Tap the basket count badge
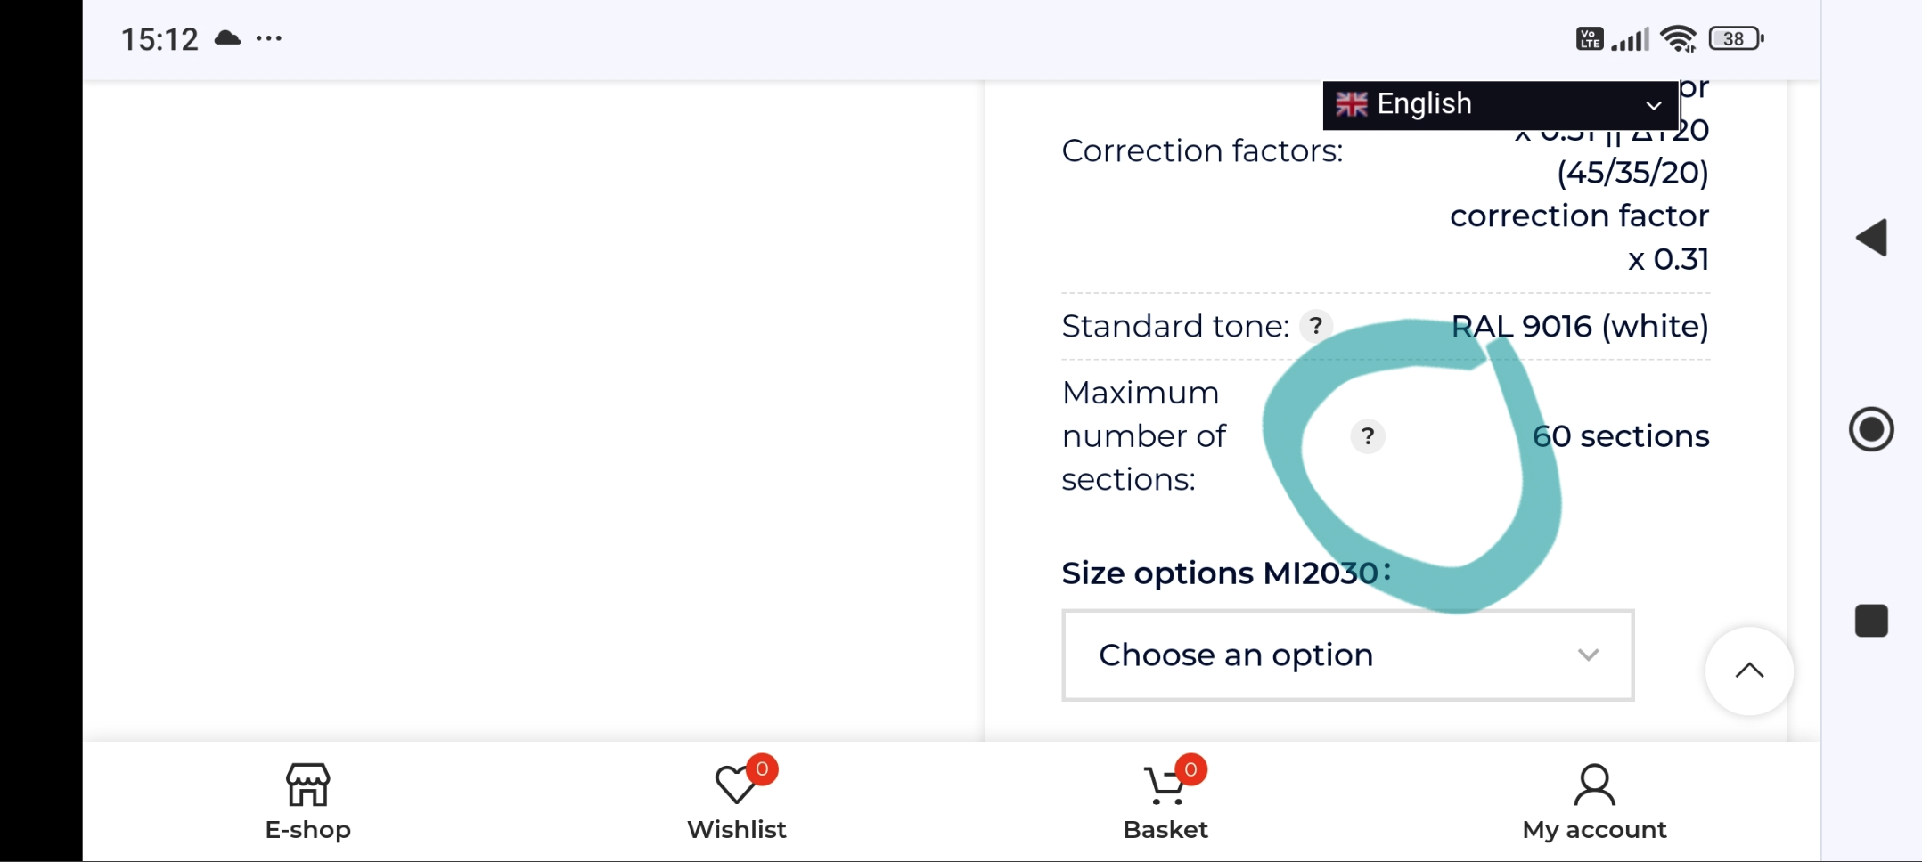 point(1190,768)
